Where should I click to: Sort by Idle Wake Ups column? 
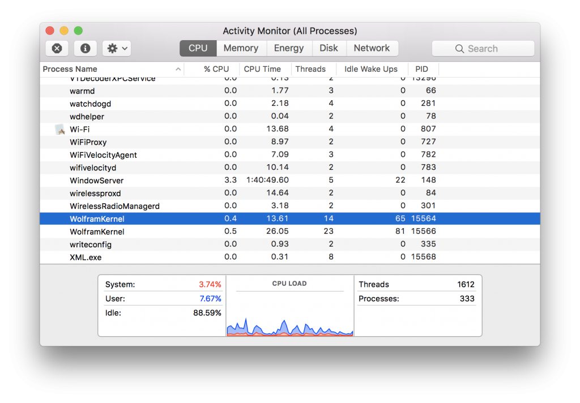point(371,69)
